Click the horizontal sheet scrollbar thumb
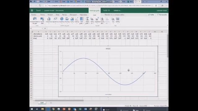 59,101
